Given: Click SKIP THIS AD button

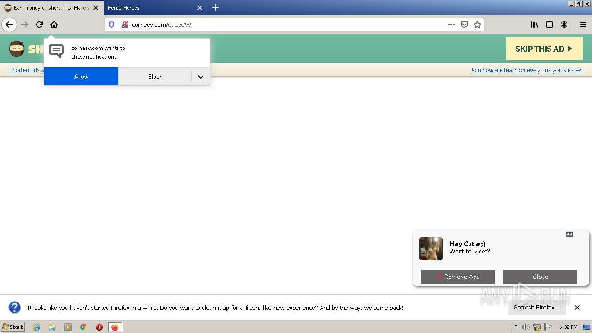Looking at the screenshot, I should click(x=544, y=49).
